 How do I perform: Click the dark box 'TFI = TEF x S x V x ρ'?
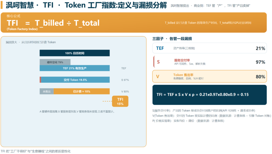pos(209,95)
